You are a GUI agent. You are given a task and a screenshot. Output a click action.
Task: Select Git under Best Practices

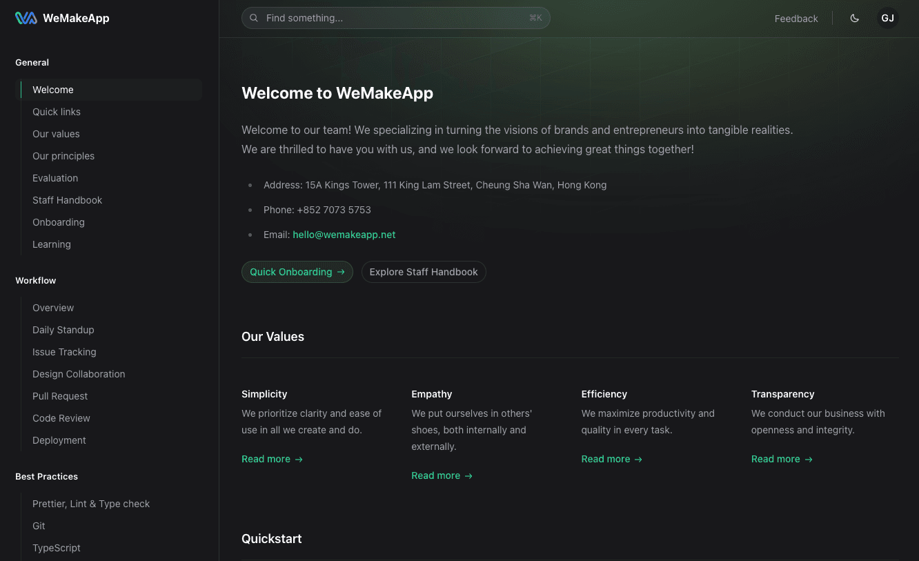[39, 526]
